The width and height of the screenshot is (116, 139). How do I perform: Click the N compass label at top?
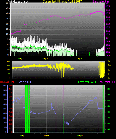click(109, 61)
